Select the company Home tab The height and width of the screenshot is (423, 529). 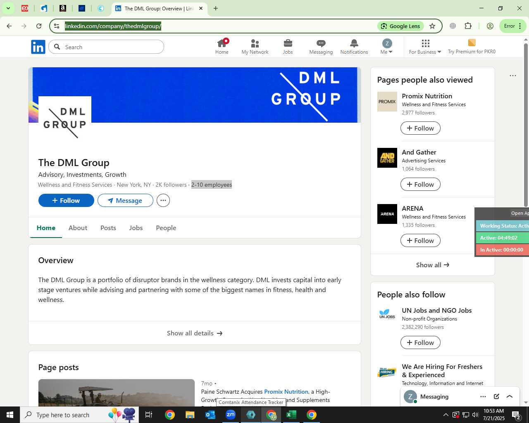[46, 228]
